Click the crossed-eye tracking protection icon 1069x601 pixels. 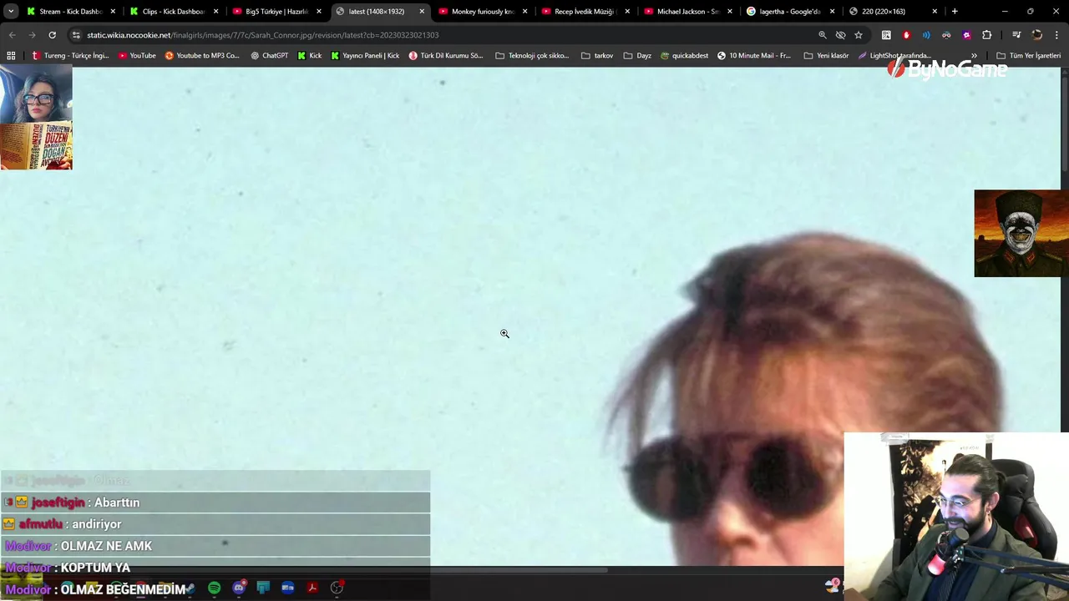(x=840, y=35)
